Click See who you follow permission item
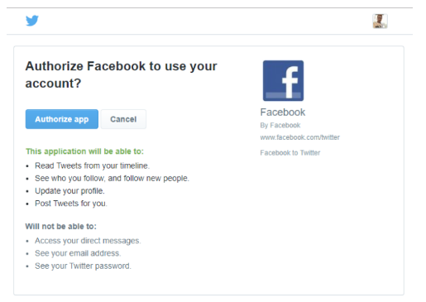The image size is (426, 302). point(112,179)
